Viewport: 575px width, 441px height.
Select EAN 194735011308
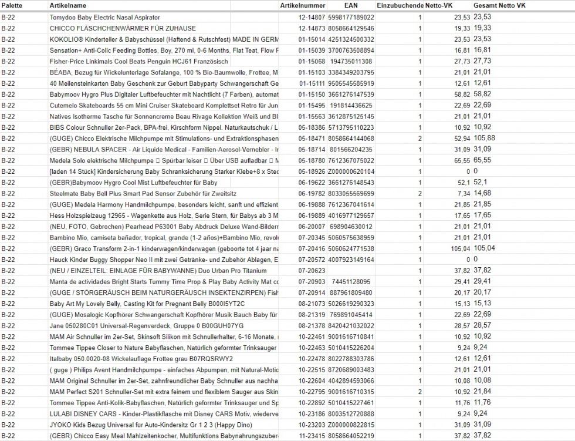pos(351,61)
